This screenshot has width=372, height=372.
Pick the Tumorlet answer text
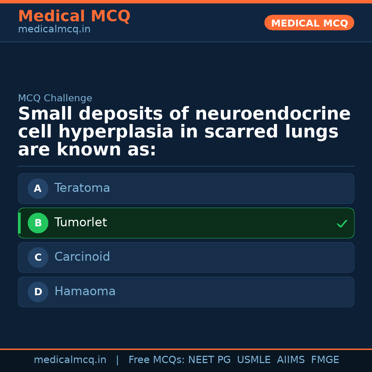(x=81, y=223)
